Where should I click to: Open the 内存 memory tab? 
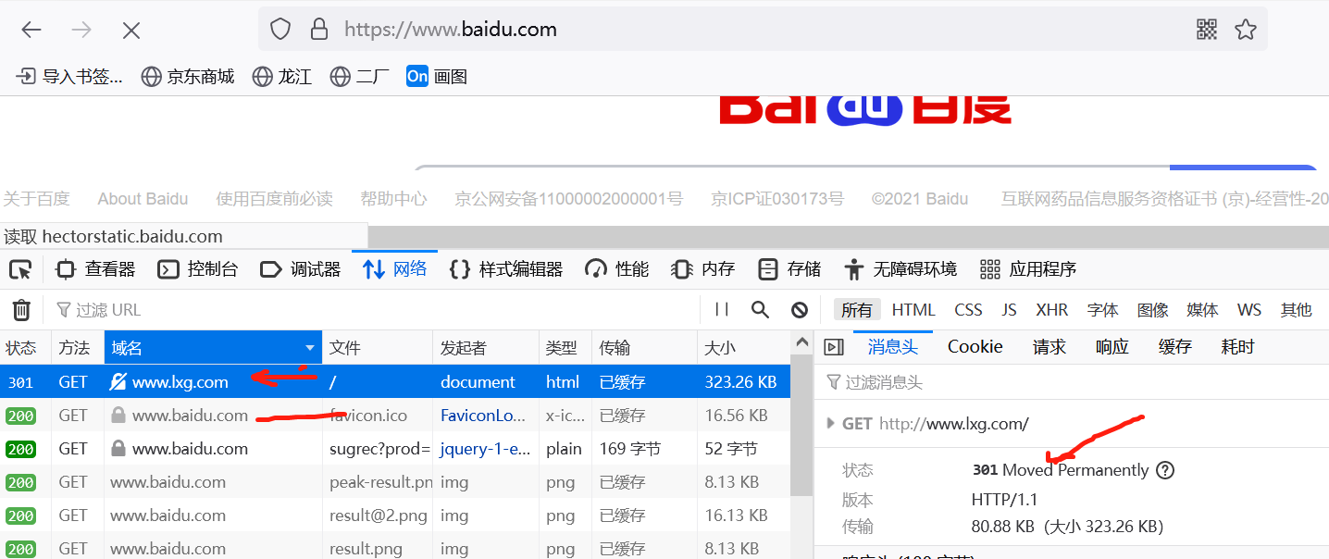coord(702,269)
